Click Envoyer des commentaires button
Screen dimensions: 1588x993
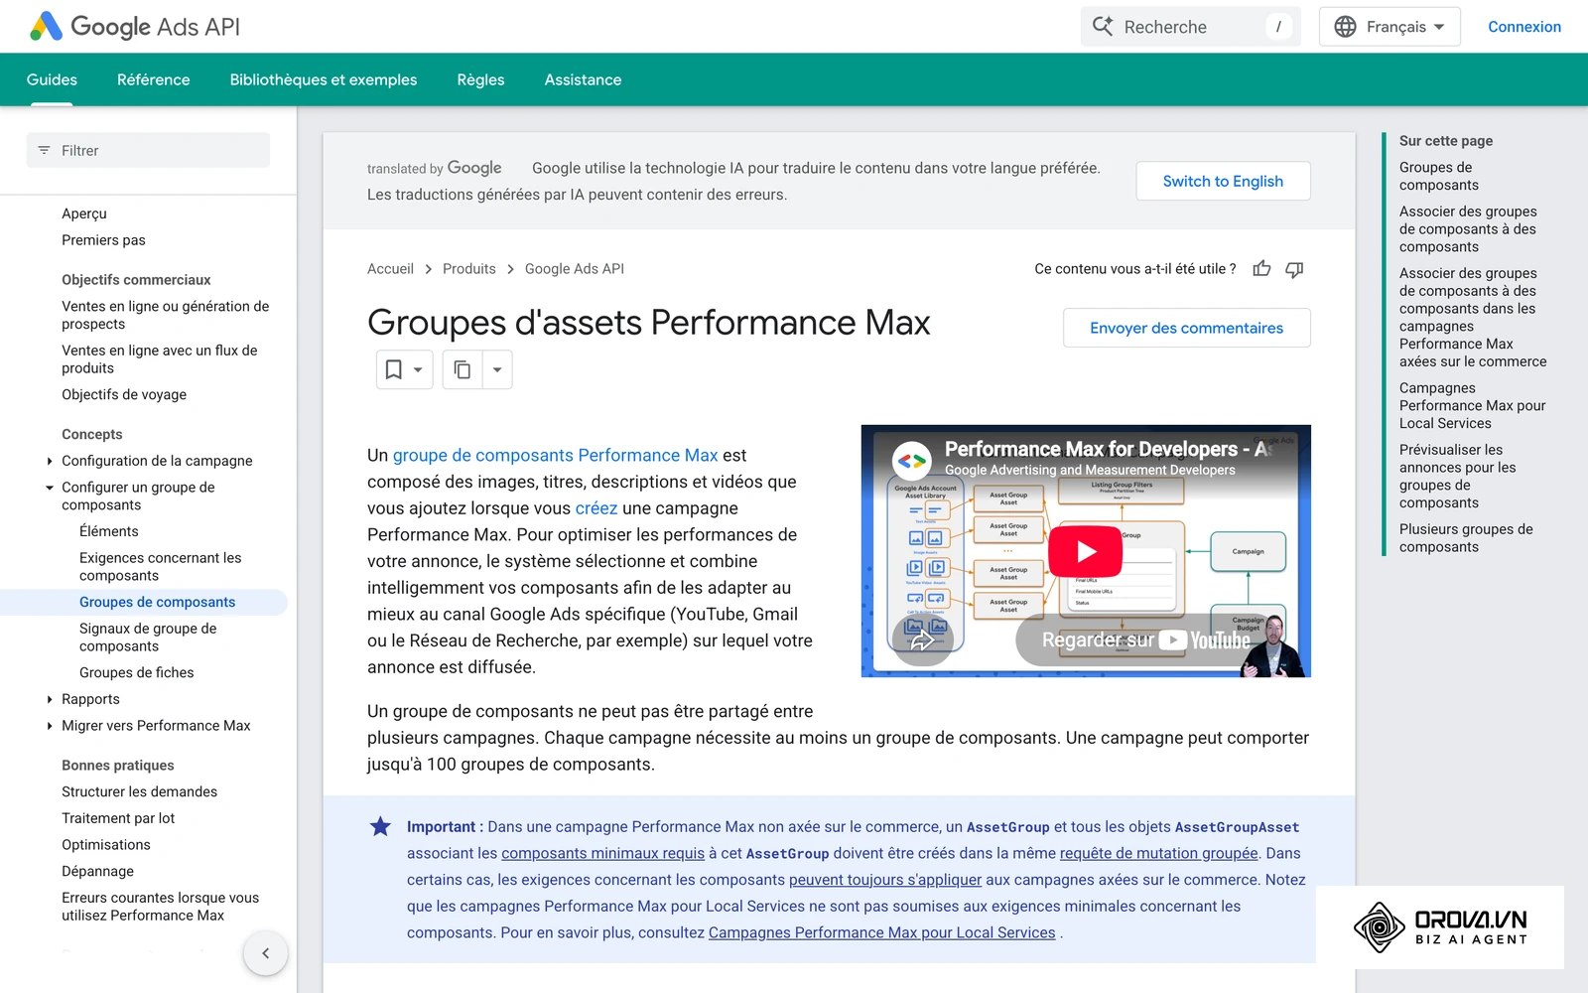pos(1186,328)
